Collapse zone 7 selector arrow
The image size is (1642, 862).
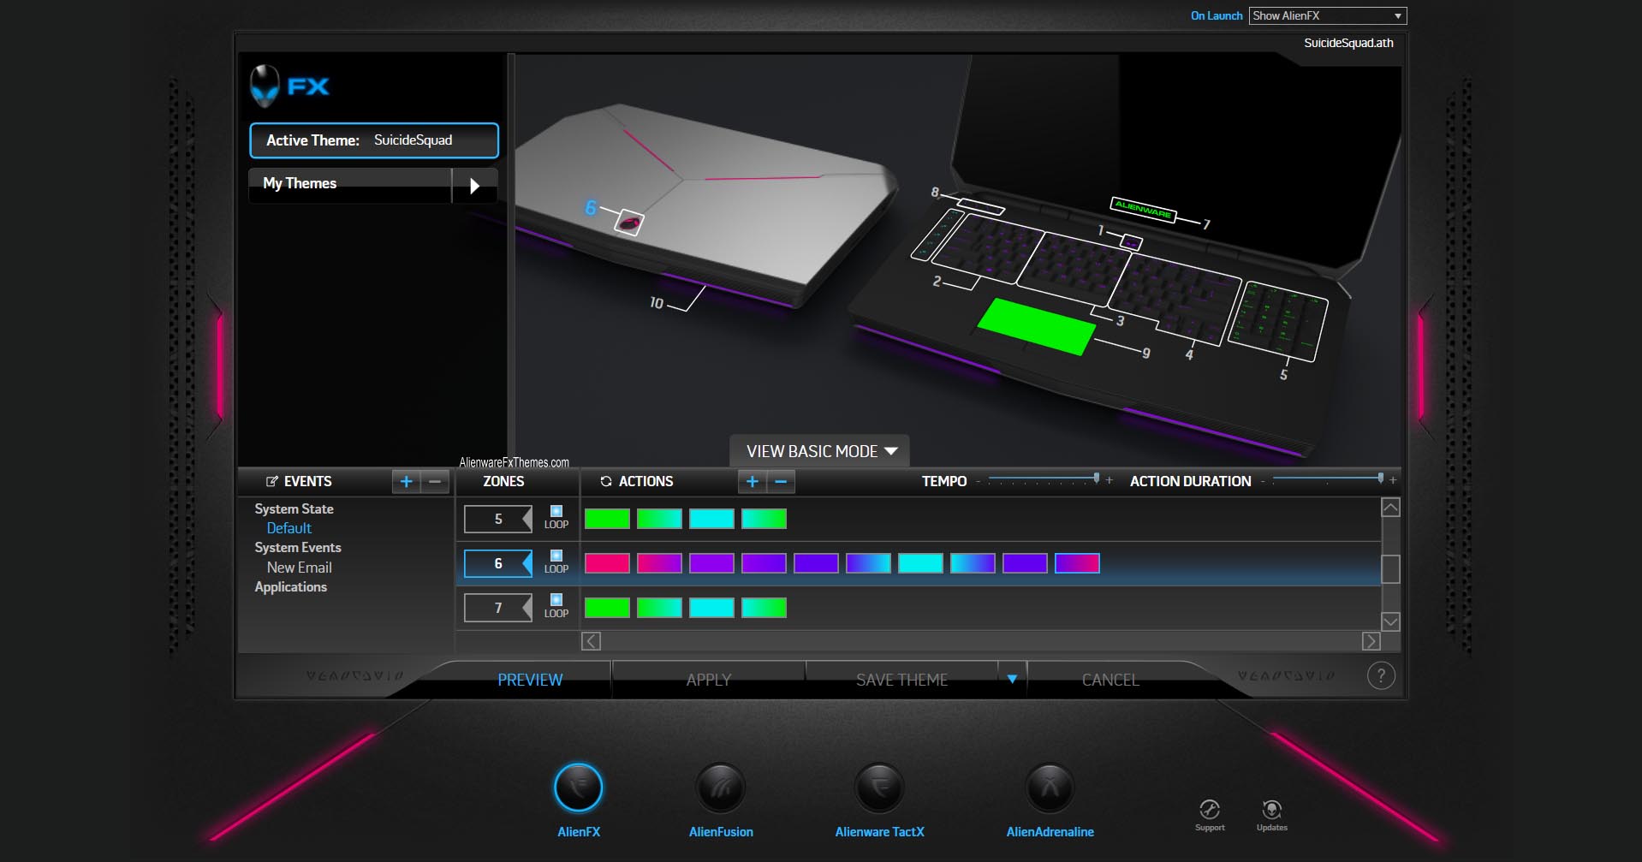[527, 608]
